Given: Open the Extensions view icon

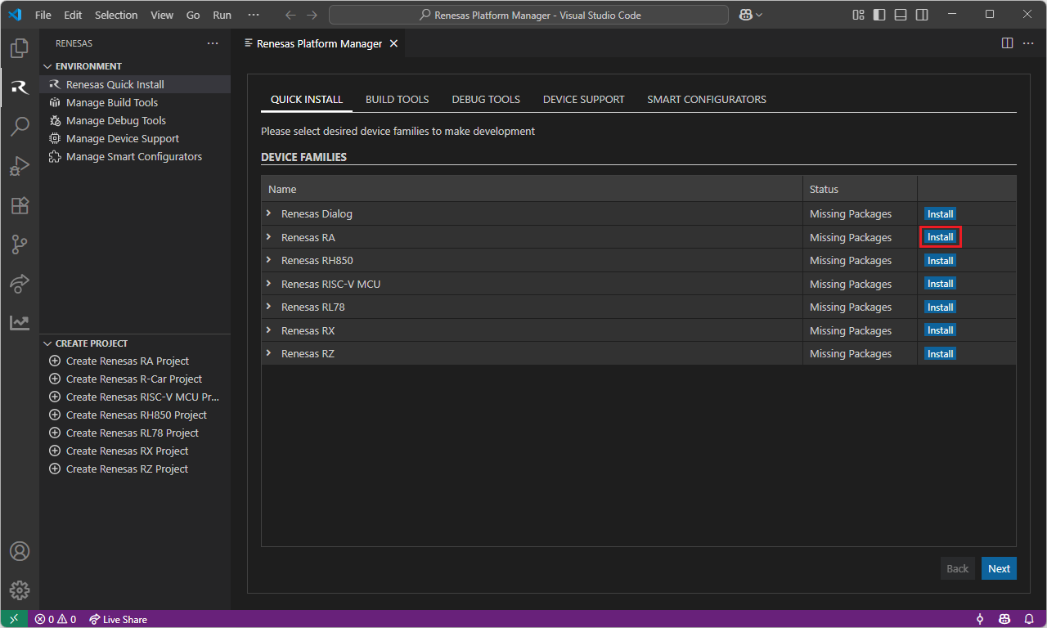Looking at the screenshot, I should point(20,205).
